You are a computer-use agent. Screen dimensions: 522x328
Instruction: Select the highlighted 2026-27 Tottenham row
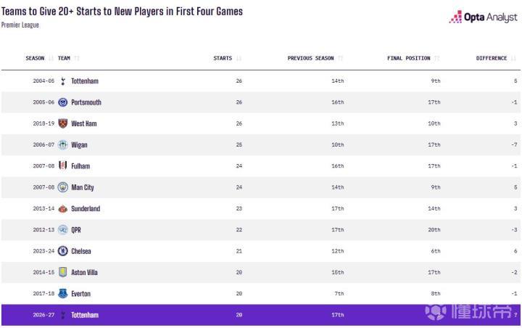click(x=261, y=315)
